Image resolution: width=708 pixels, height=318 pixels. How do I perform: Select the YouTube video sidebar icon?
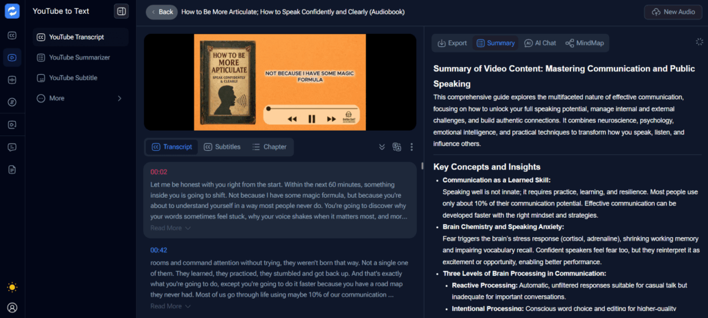[12, 57]
